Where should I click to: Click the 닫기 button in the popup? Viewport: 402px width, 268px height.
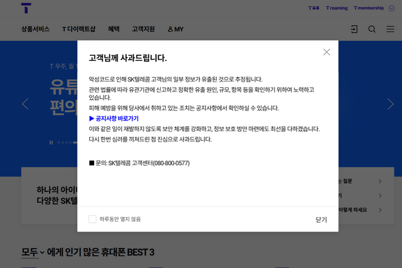click(321, 220)
